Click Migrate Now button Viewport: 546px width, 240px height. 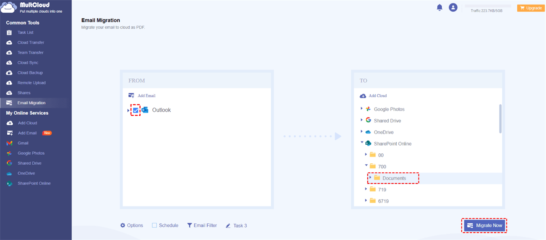484,225
